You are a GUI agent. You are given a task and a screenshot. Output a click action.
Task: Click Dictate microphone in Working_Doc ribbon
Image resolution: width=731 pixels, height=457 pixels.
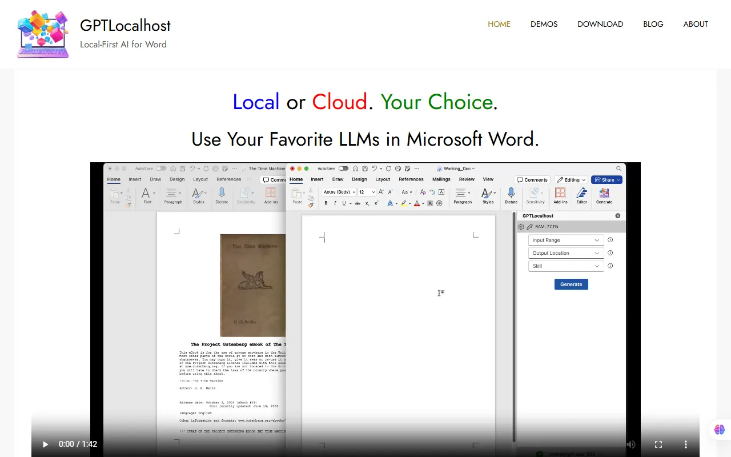click(511, 195)
